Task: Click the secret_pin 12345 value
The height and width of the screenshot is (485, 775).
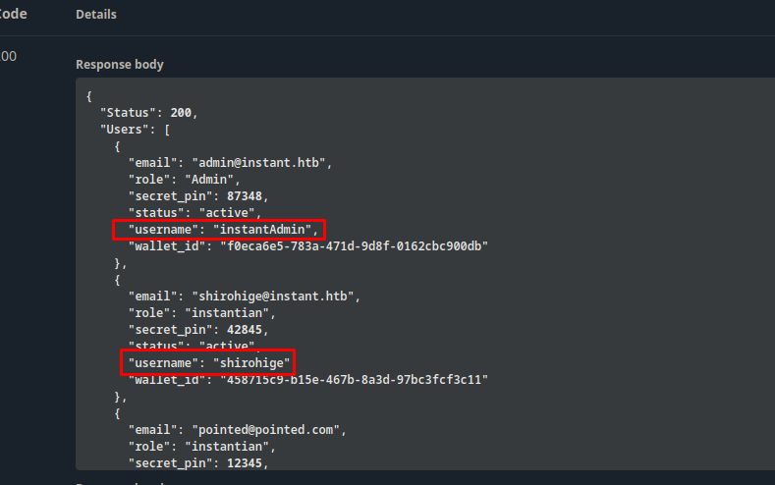Action: (x=245, y=463)
